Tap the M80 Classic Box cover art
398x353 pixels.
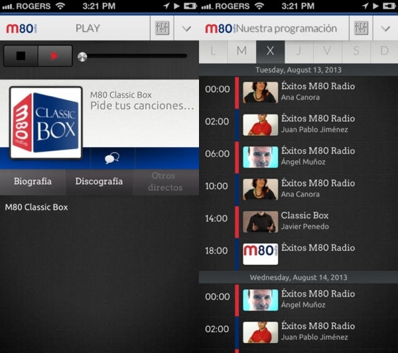click(46, 123)
